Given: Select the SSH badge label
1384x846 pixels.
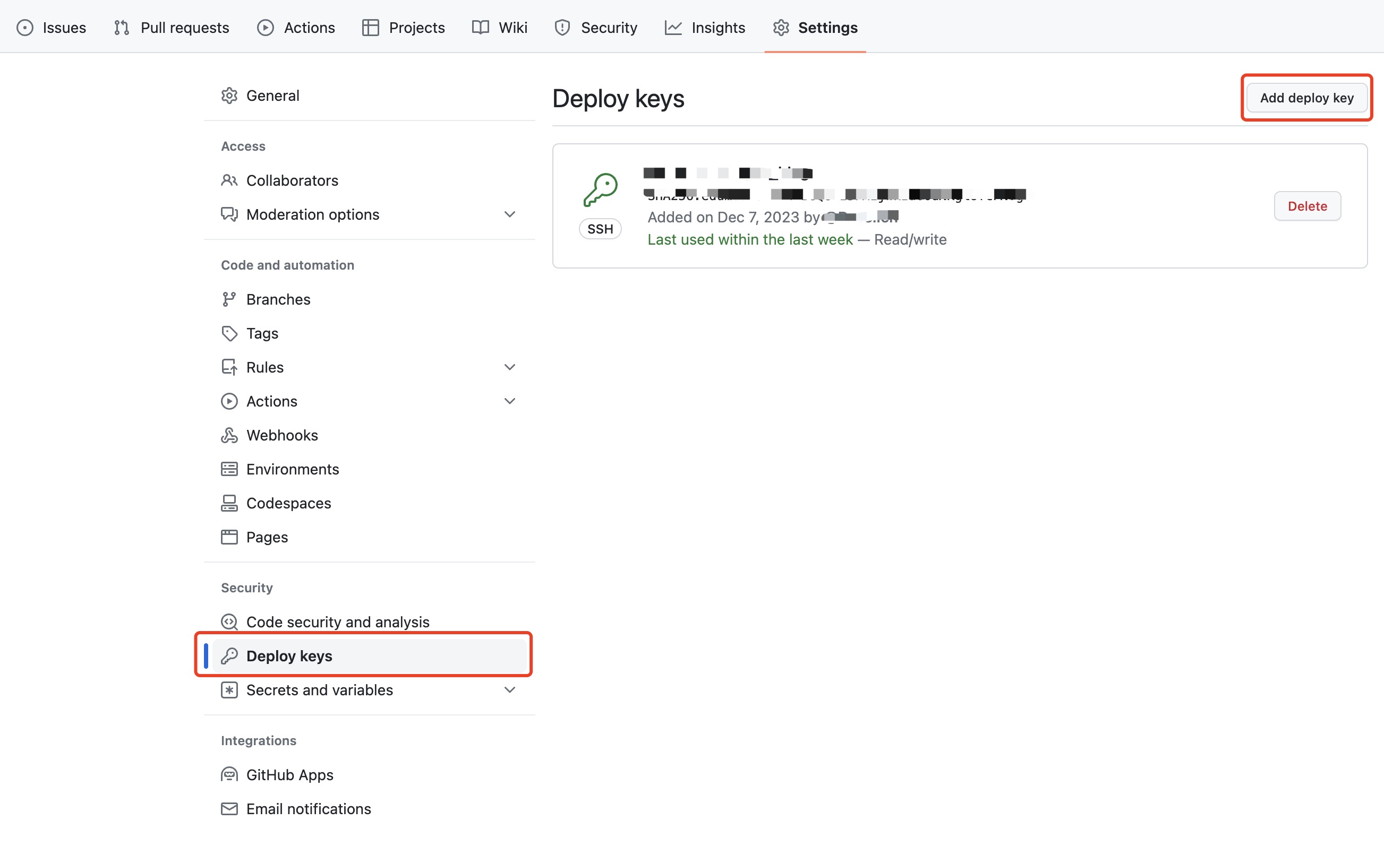Looking at the screenshot, I should click(x=600, y=229).
